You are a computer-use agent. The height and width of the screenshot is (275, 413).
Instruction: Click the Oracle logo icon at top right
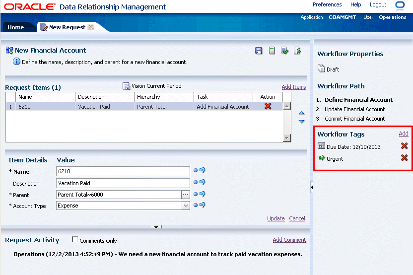pos(400,5)
